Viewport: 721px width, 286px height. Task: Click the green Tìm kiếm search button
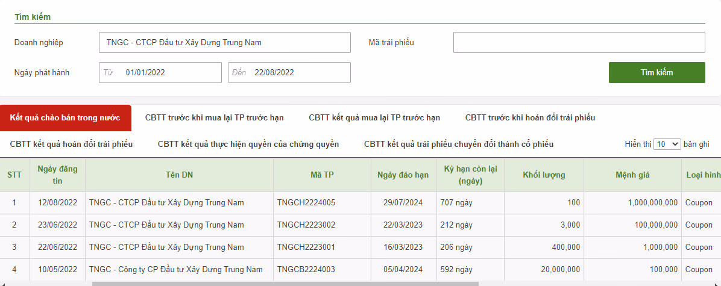coord(656,72)
